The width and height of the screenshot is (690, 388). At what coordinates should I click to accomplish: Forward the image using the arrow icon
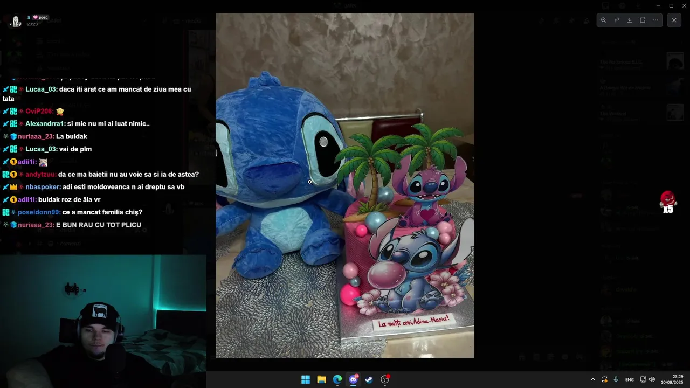617,20
